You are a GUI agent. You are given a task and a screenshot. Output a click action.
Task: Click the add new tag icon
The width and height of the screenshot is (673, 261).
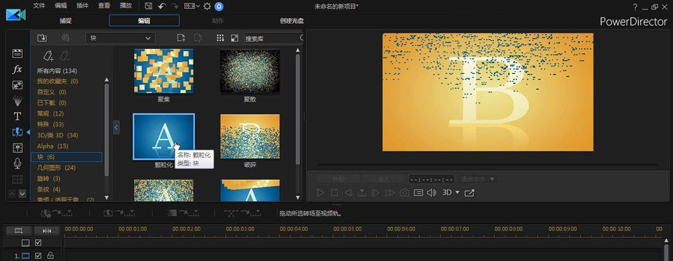(x=48, y=56)
